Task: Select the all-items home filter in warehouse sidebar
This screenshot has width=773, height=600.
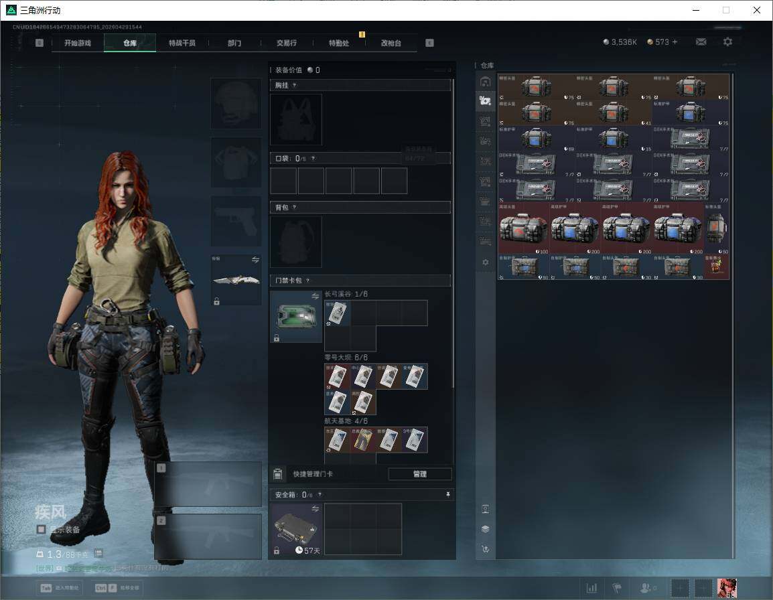Action: [x=485, y=81]
